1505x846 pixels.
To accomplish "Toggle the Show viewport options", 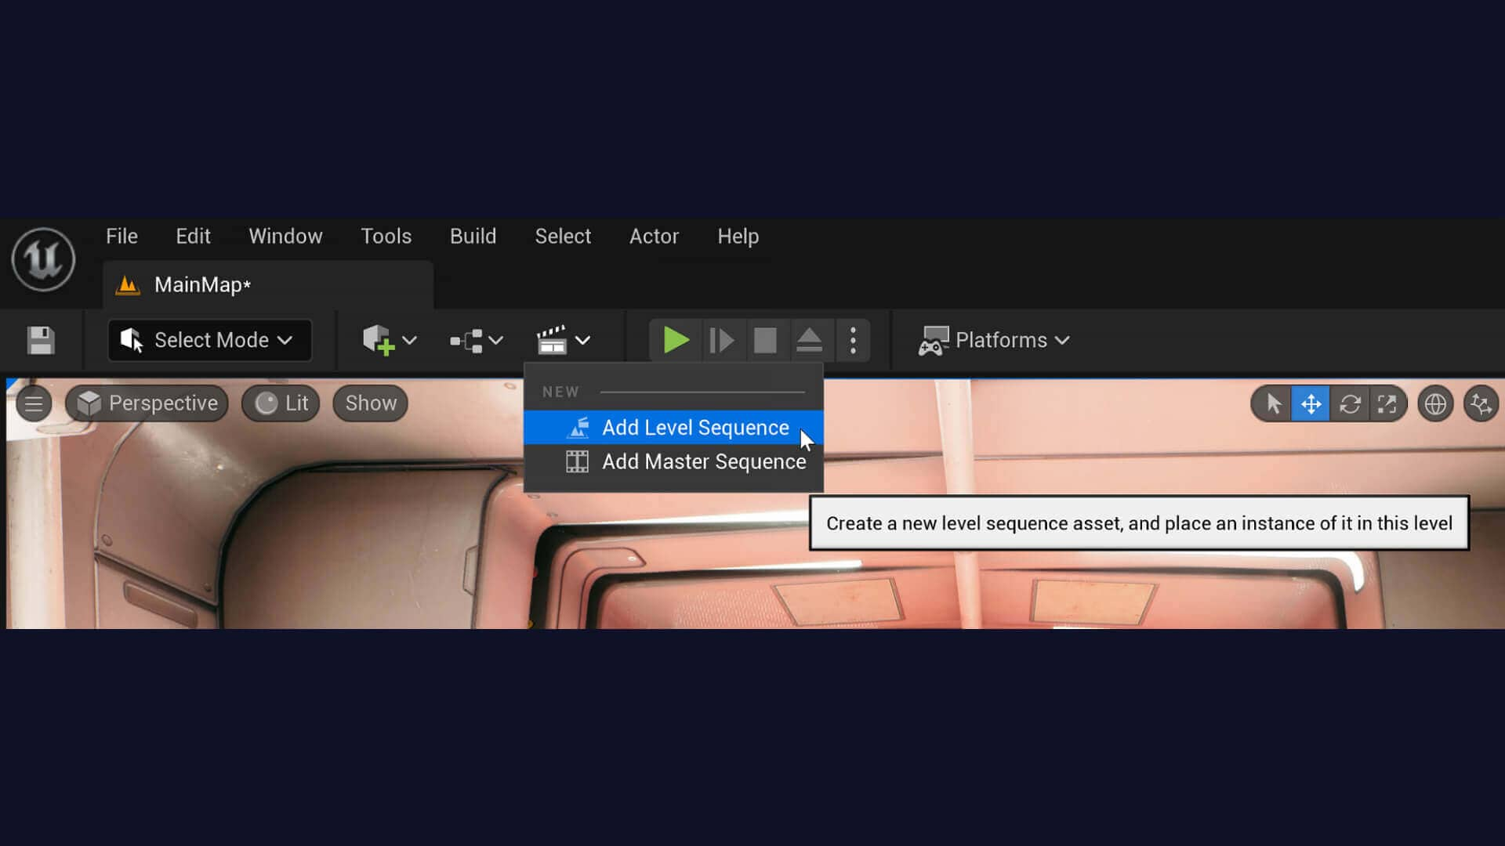I will [369, 402].
